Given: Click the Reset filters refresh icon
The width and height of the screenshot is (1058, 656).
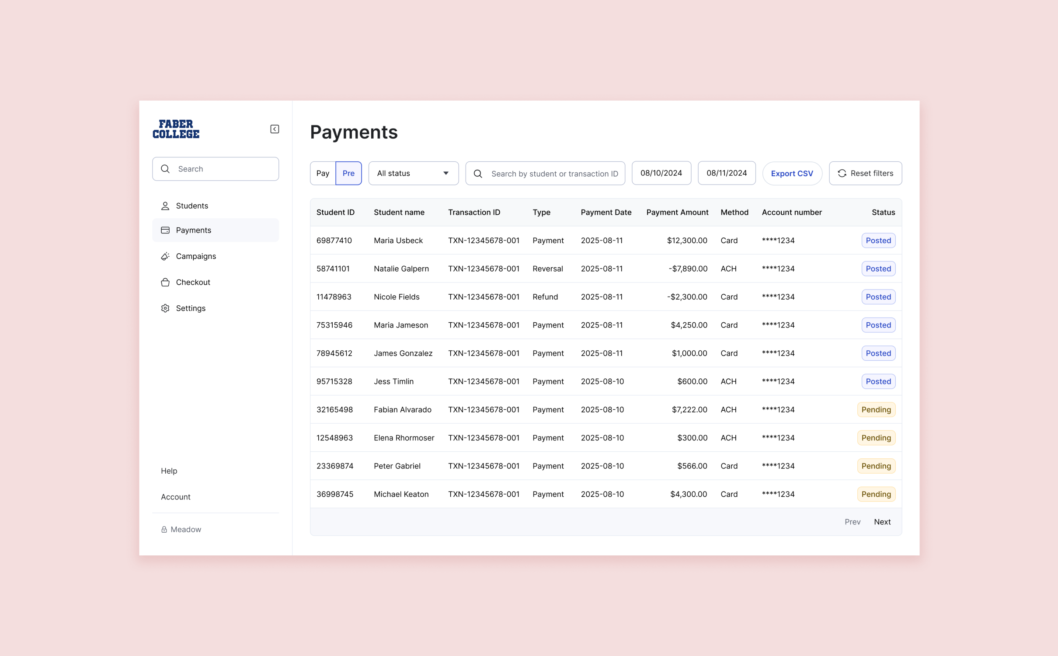Looking at the screenshot, I should click(x=842, y=174).
